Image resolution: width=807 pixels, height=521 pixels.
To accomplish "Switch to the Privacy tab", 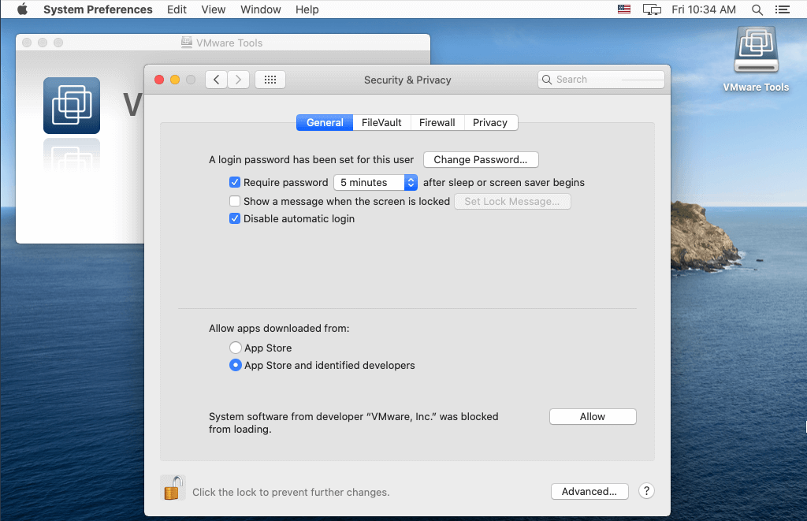I will pos(490,122).
